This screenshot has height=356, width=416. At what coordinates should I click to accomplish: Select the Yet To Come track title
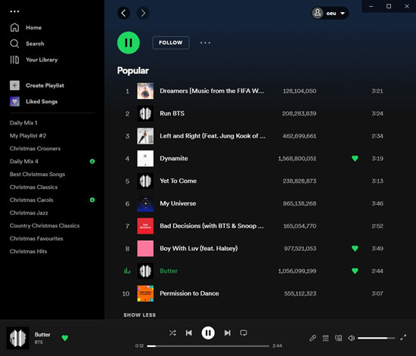point(178,181)
